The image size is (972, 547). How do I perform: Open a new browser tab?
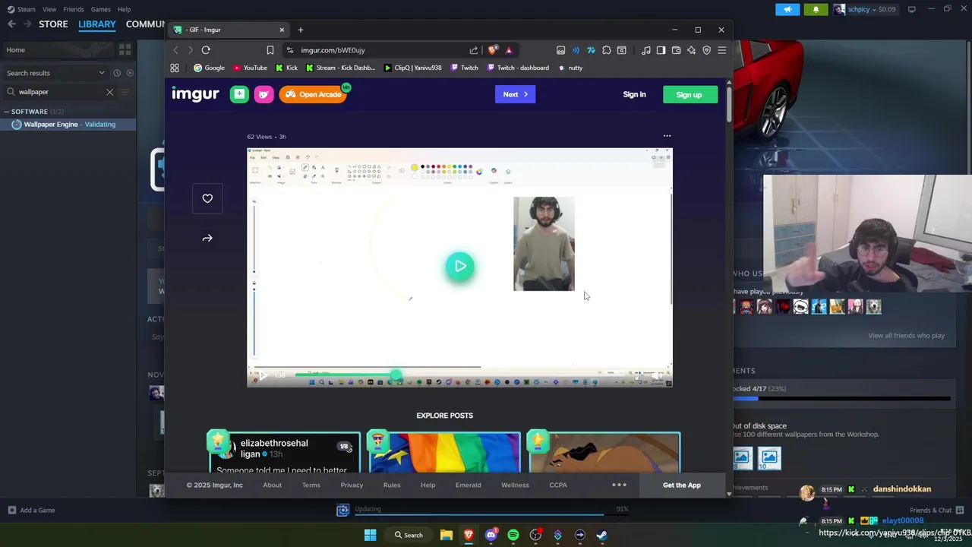click(x=301, y=30)
